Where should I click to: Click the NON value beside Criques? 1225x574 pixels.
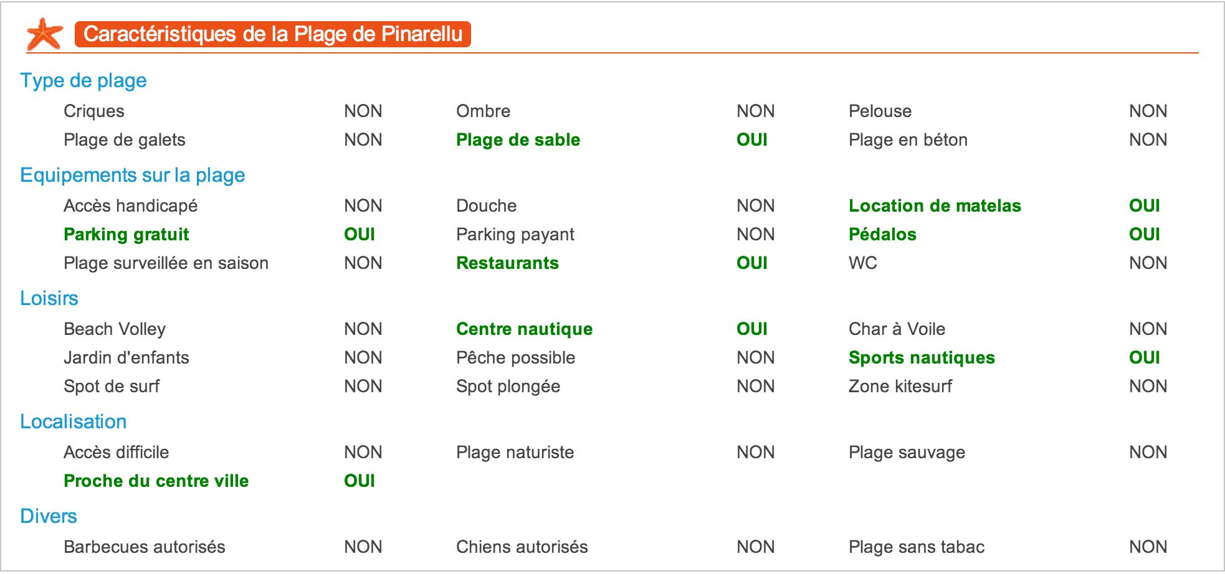(x=363, y=111)
